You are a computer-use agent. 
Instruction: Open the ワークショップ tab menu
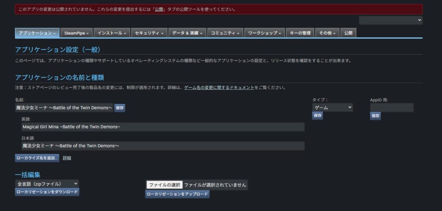[x=264, y=33]
